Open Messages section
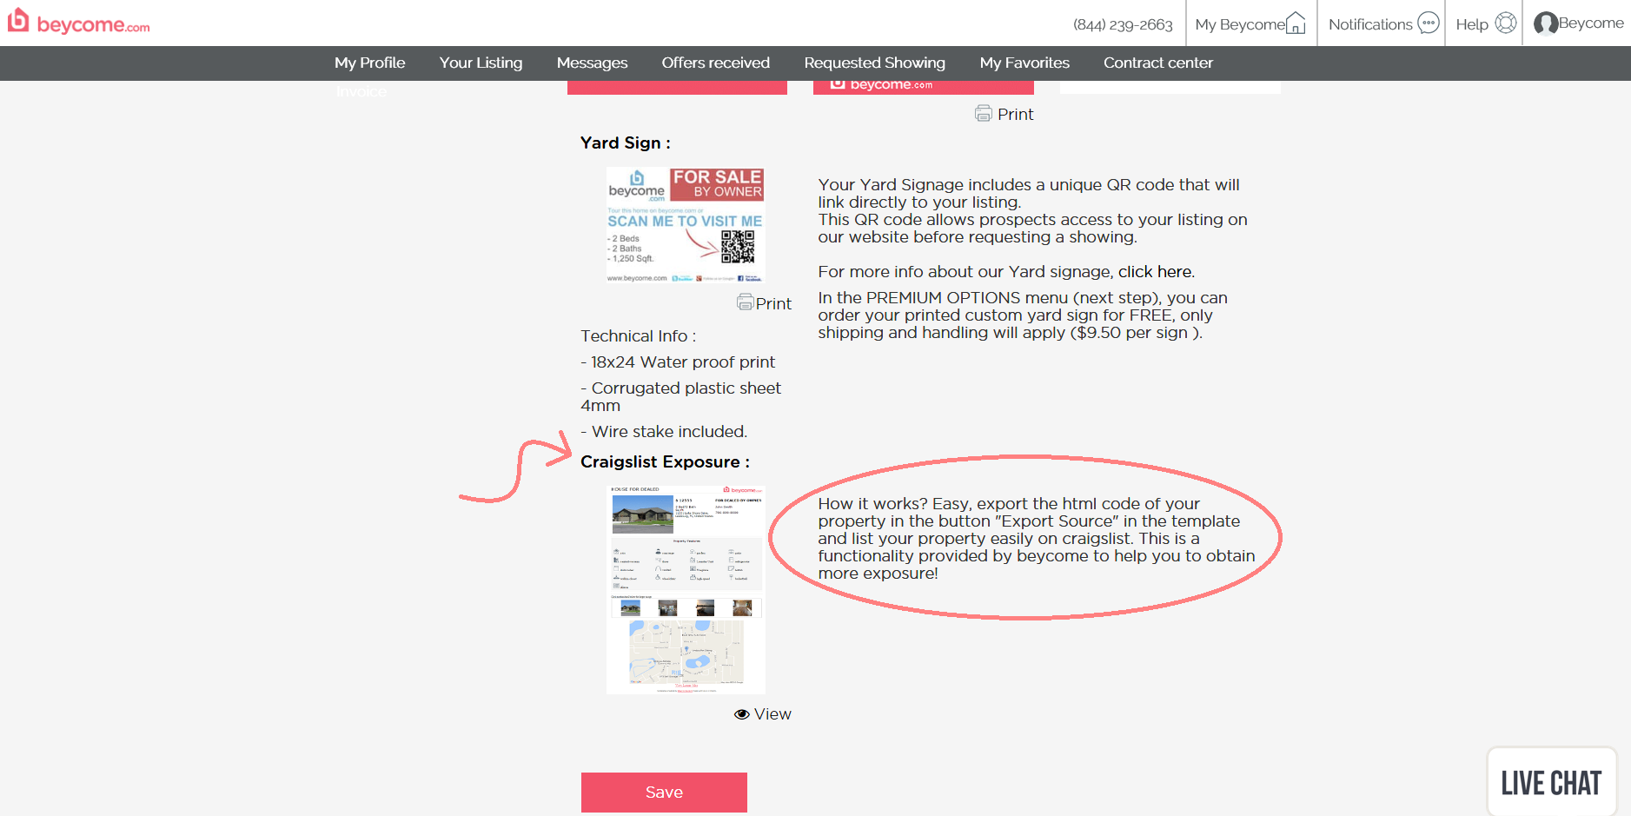 point(593,63)
